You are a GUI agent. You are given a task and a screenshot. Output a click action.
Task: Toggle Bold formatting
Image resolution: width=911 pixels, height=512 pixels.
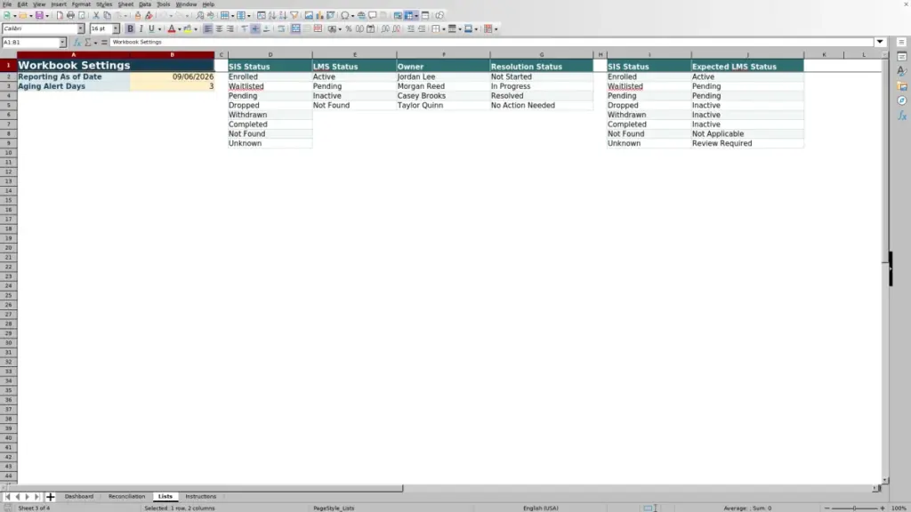point(130,28)
